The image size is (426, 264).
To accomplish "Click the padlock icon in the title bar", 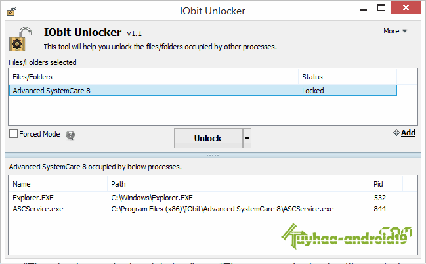I will (11, 11).
